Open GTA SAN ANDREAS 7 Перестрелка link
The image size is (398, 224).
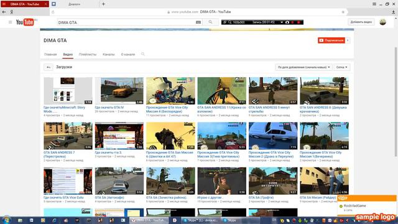(x=59, y=154)
